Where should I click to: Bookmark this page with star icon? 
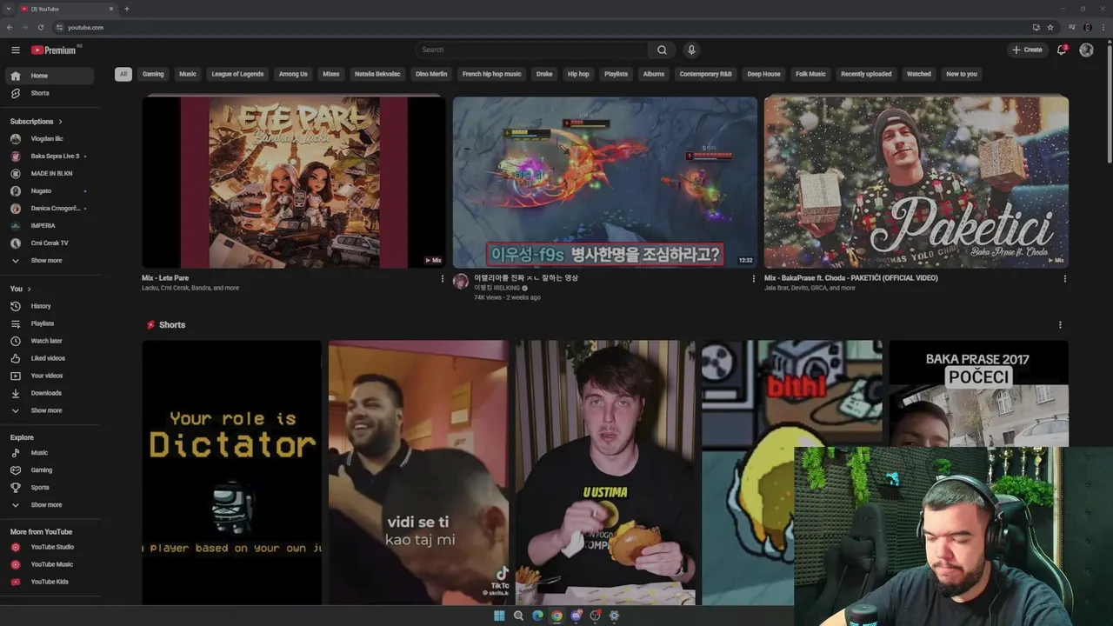1050,27
